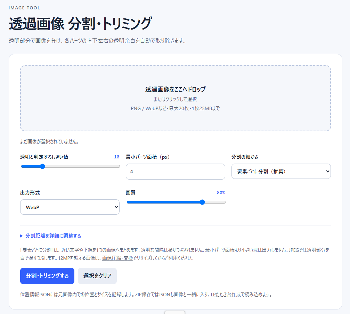The image size is (350, 314).
Task: Open the 分割の細かさ dropdown
Action: coord(281,171)
